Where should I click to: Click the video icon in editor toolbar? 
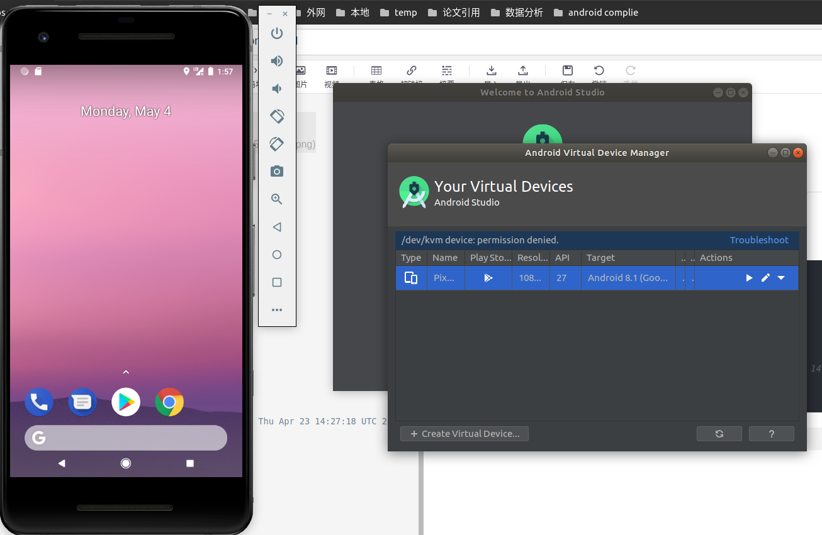tap(332, 71)
